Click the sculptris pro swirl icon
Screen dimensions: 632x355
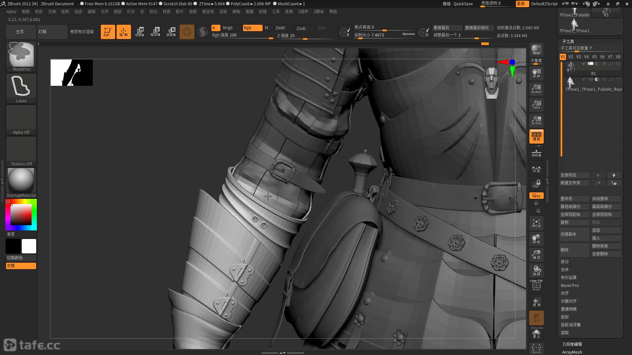(x=203, y=32)
